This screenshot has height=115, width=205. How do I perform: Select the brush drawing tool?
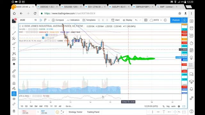pos(14,43)
